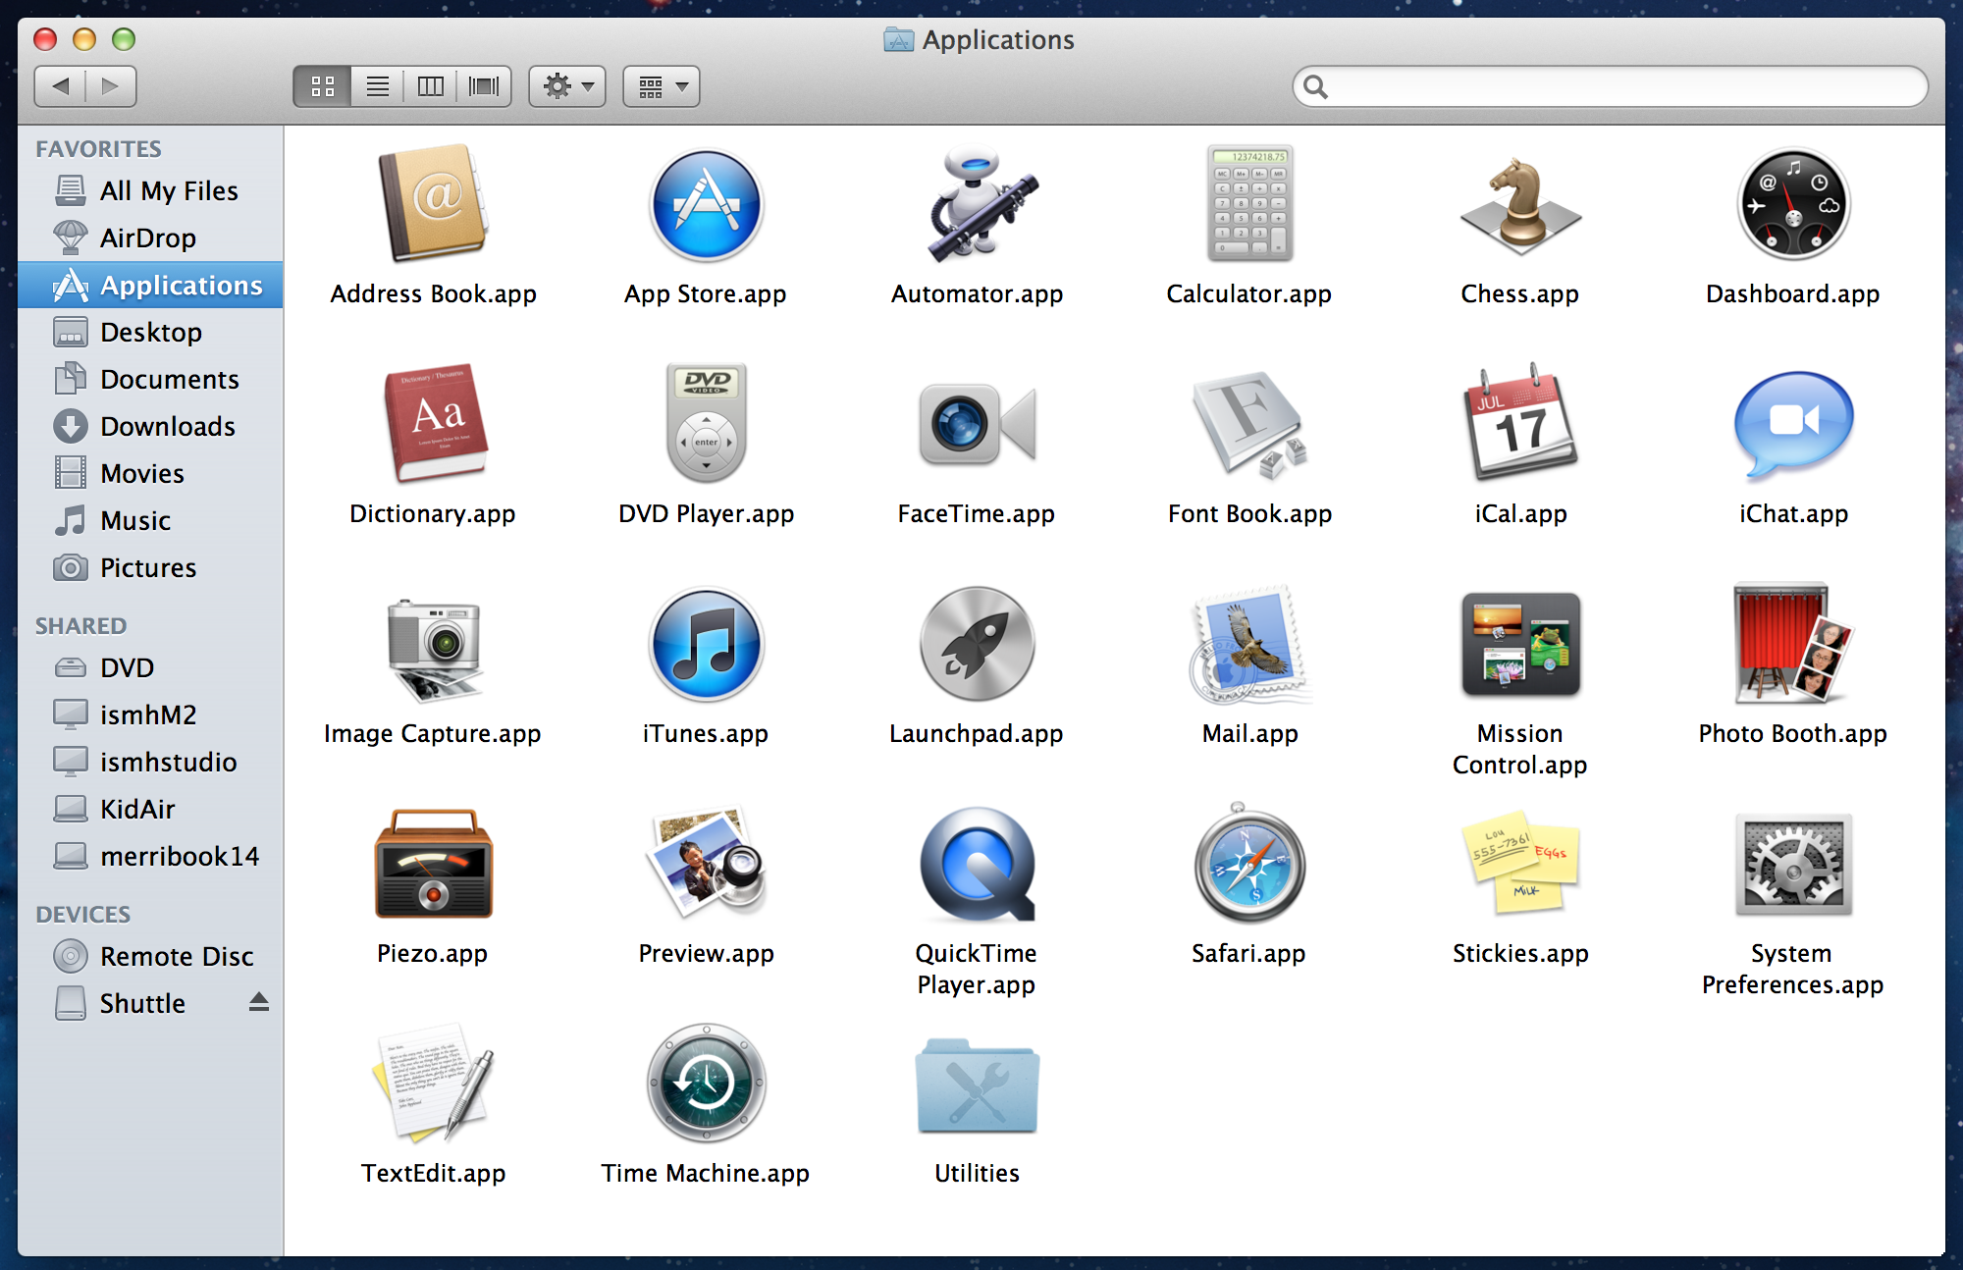
Task: Go forward with the right arrow button
Action: coord(111,86)
